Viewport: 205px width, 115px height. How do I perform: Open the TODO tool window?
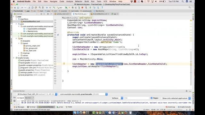(x=69, y=107)
